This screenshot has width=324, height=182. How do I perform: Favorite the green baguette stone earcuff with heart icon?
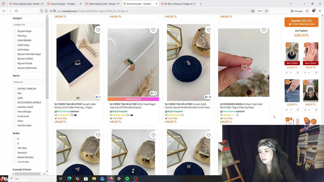(153, 30)
